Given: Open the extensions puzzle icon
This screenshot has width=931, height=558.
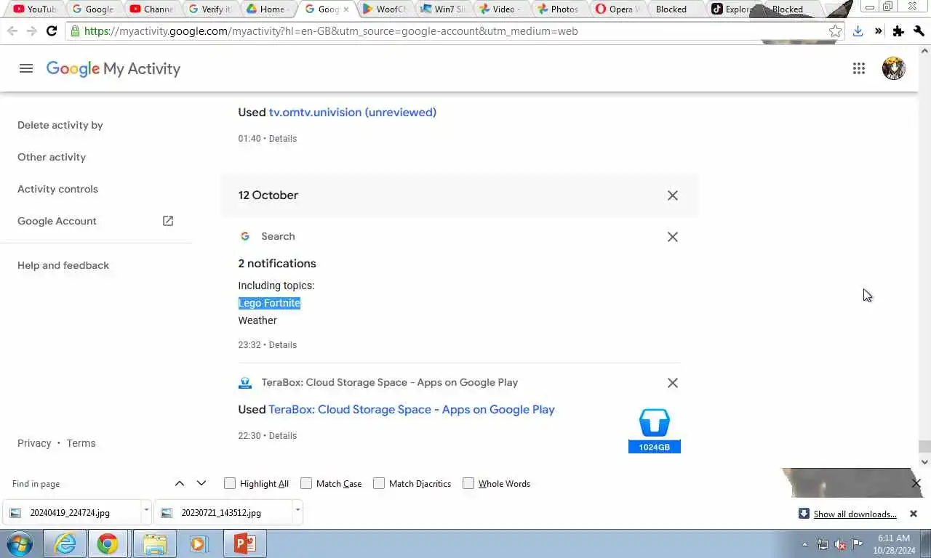Looking at the screenshot, I should click(898, 31).
